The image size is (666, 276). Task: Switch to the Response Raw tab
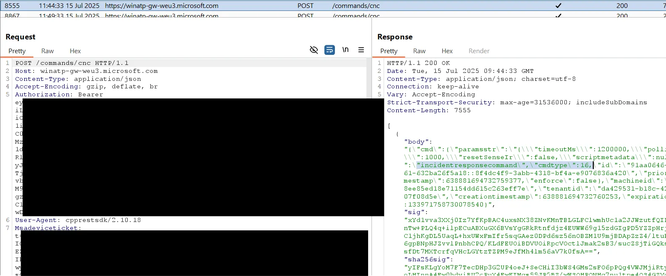(x=419, y=51)
